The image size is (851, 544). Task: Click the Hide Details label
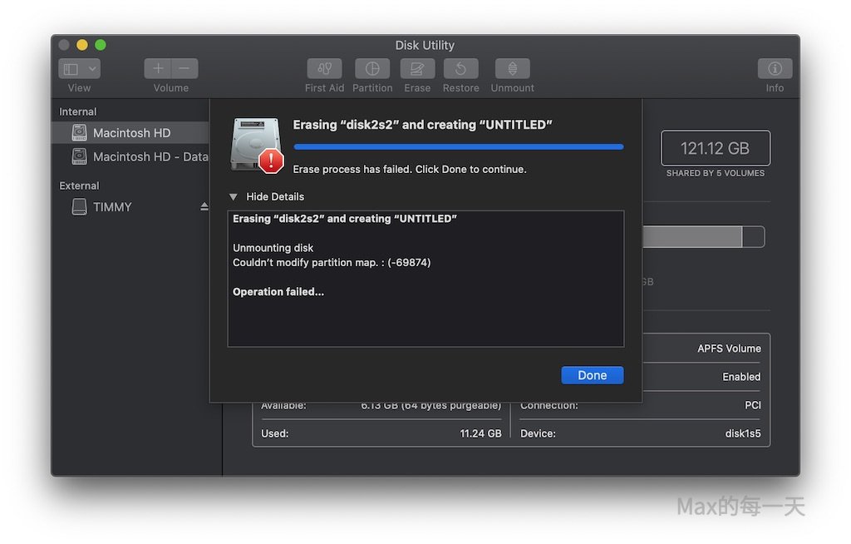[x=275, y=197]
